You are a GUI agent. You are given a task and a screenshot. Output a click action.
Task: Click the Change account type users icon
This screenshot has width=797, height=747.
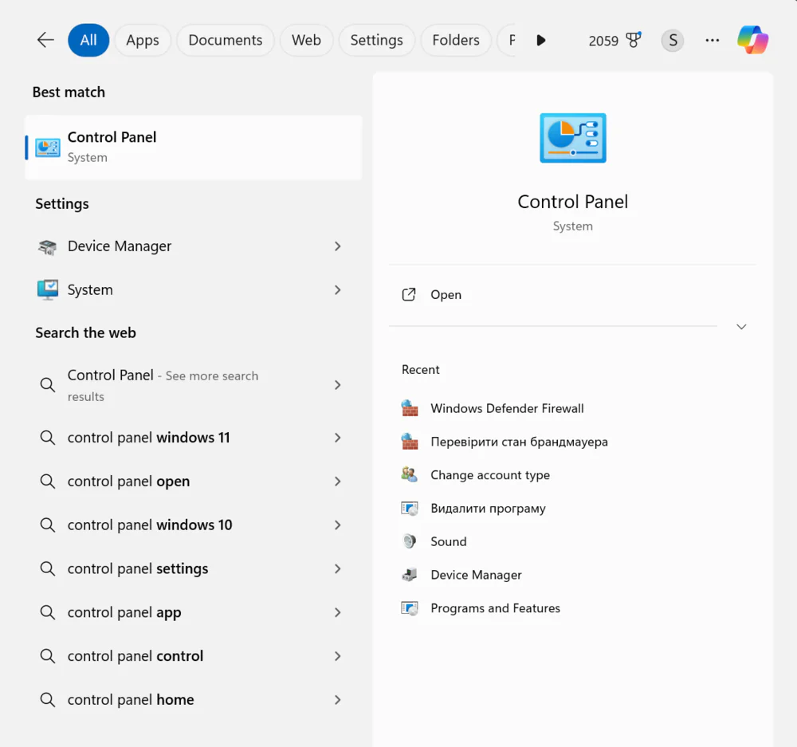click(410, 475)
